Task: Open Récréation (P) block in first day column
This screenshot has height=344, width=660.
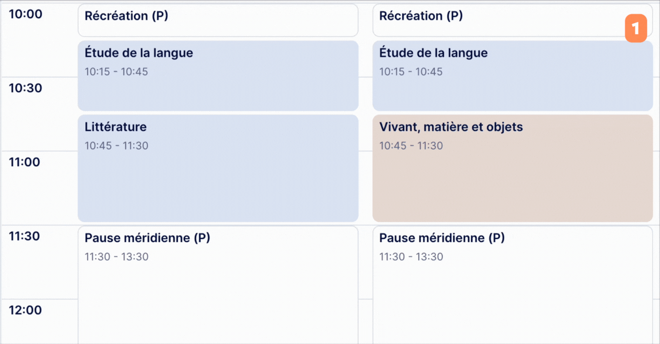Action: tap(218, 20)
